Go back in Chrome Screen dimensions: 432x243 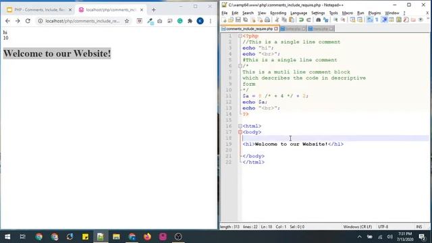(x=7, y=21)
